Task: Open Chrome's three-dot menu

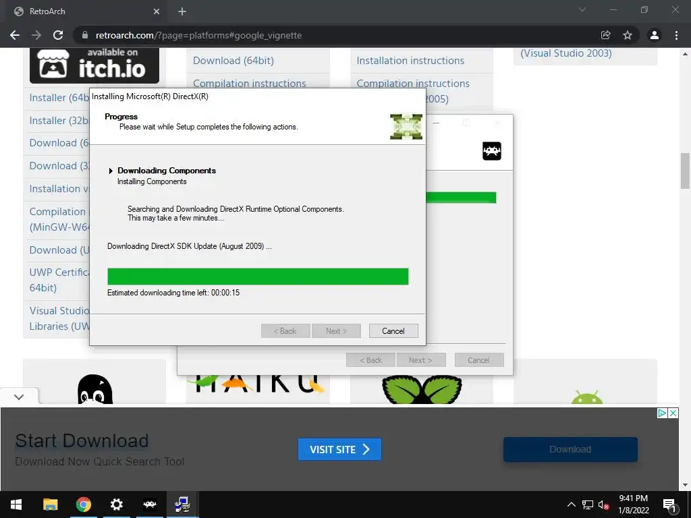Action: 676,35
